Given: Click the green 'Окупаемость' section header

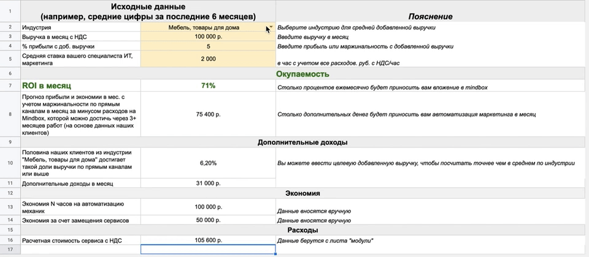Looking at the screenshot, I should coord(302,74).
